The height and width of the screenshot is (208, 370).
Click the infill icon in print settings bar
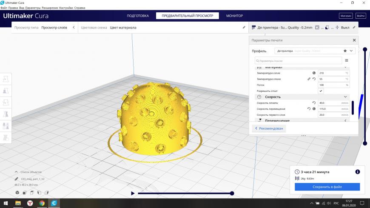(x=317, y=27)
